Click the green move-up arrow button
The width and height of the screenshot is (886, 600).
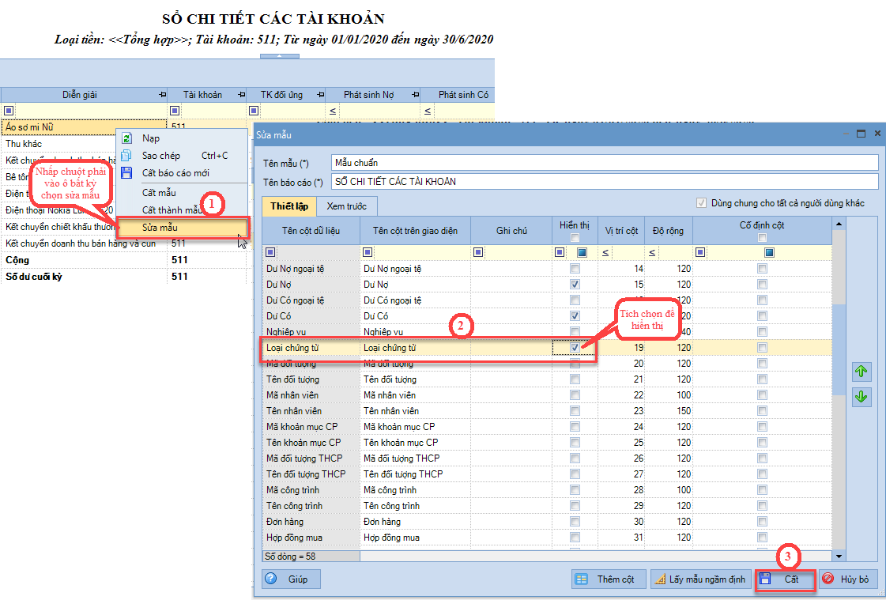pos(861,372)
